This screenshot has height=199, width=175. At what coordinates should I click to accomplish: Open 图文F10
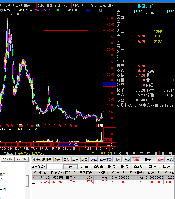[97, 153]
